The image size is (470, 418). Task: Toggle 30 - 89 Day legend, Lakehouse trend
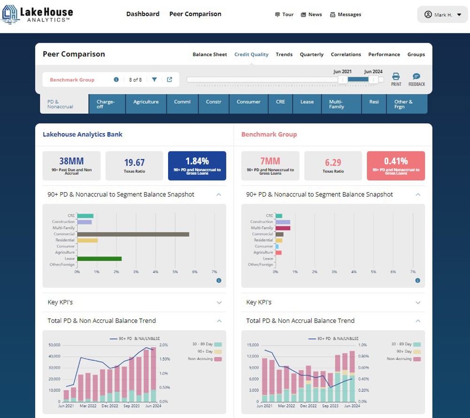[207, 344]
